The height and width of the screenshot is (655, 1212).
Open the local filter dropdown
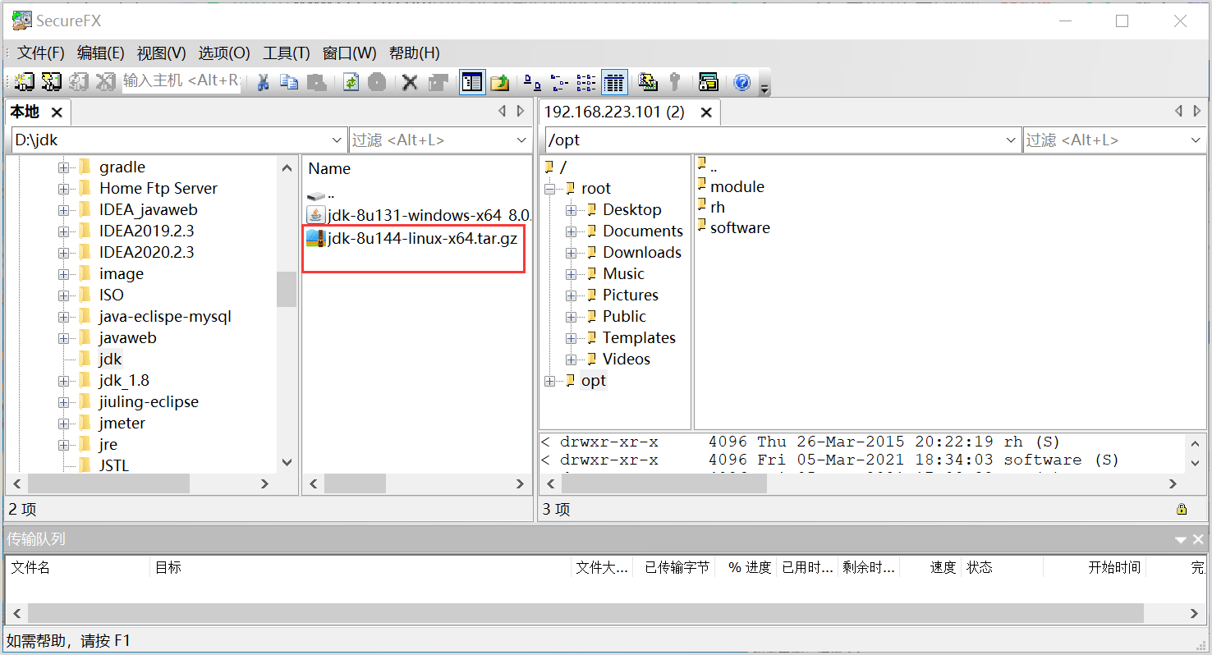521,140
